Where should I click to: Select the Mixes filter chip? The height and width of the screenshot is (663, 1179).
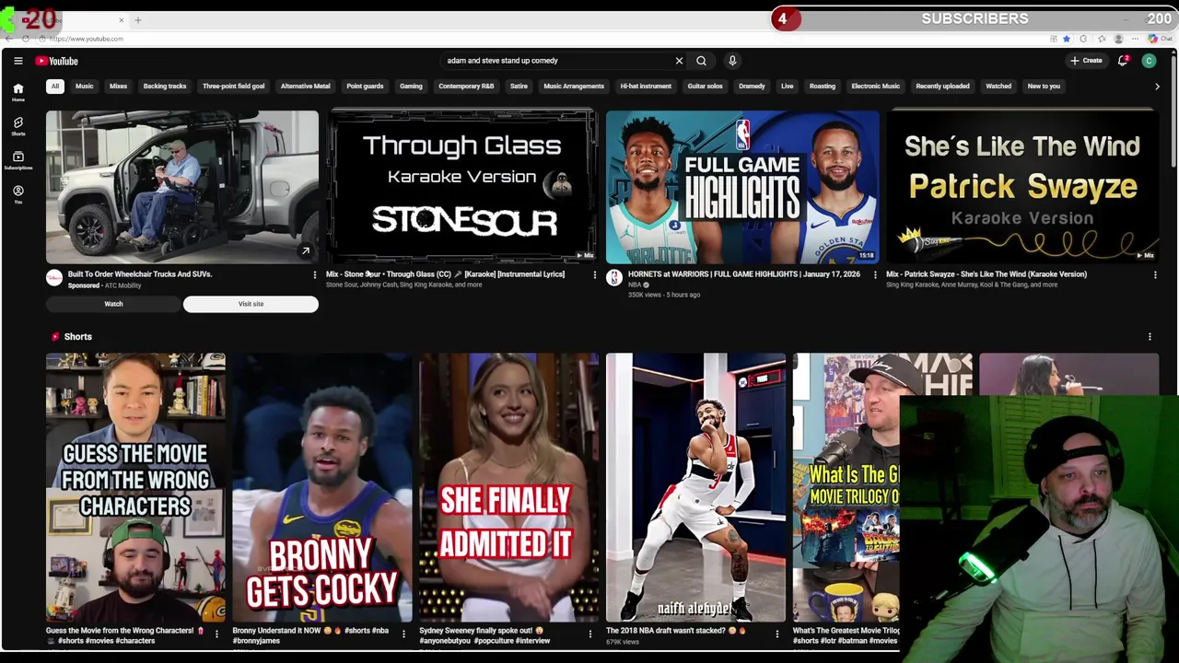click(x=118, y=87)
